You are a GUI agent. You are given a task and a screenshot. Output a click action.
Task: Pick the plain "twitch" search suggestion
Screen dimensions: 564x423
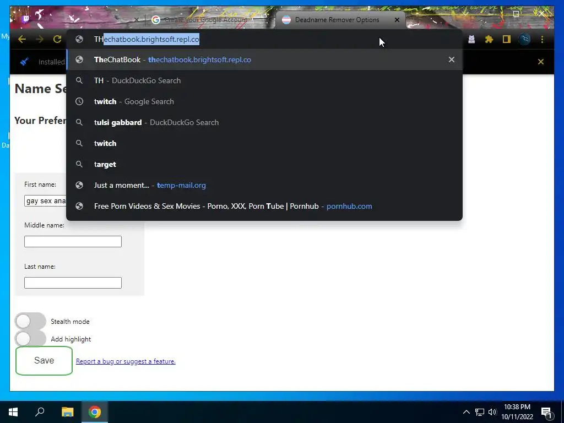coord(264,143)
